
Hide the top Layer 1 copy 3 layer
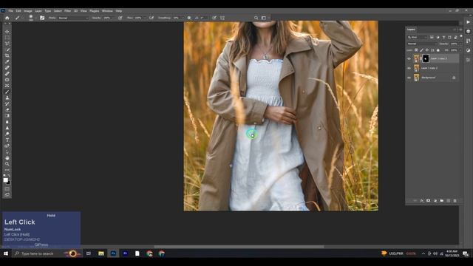tap(409, 59)
